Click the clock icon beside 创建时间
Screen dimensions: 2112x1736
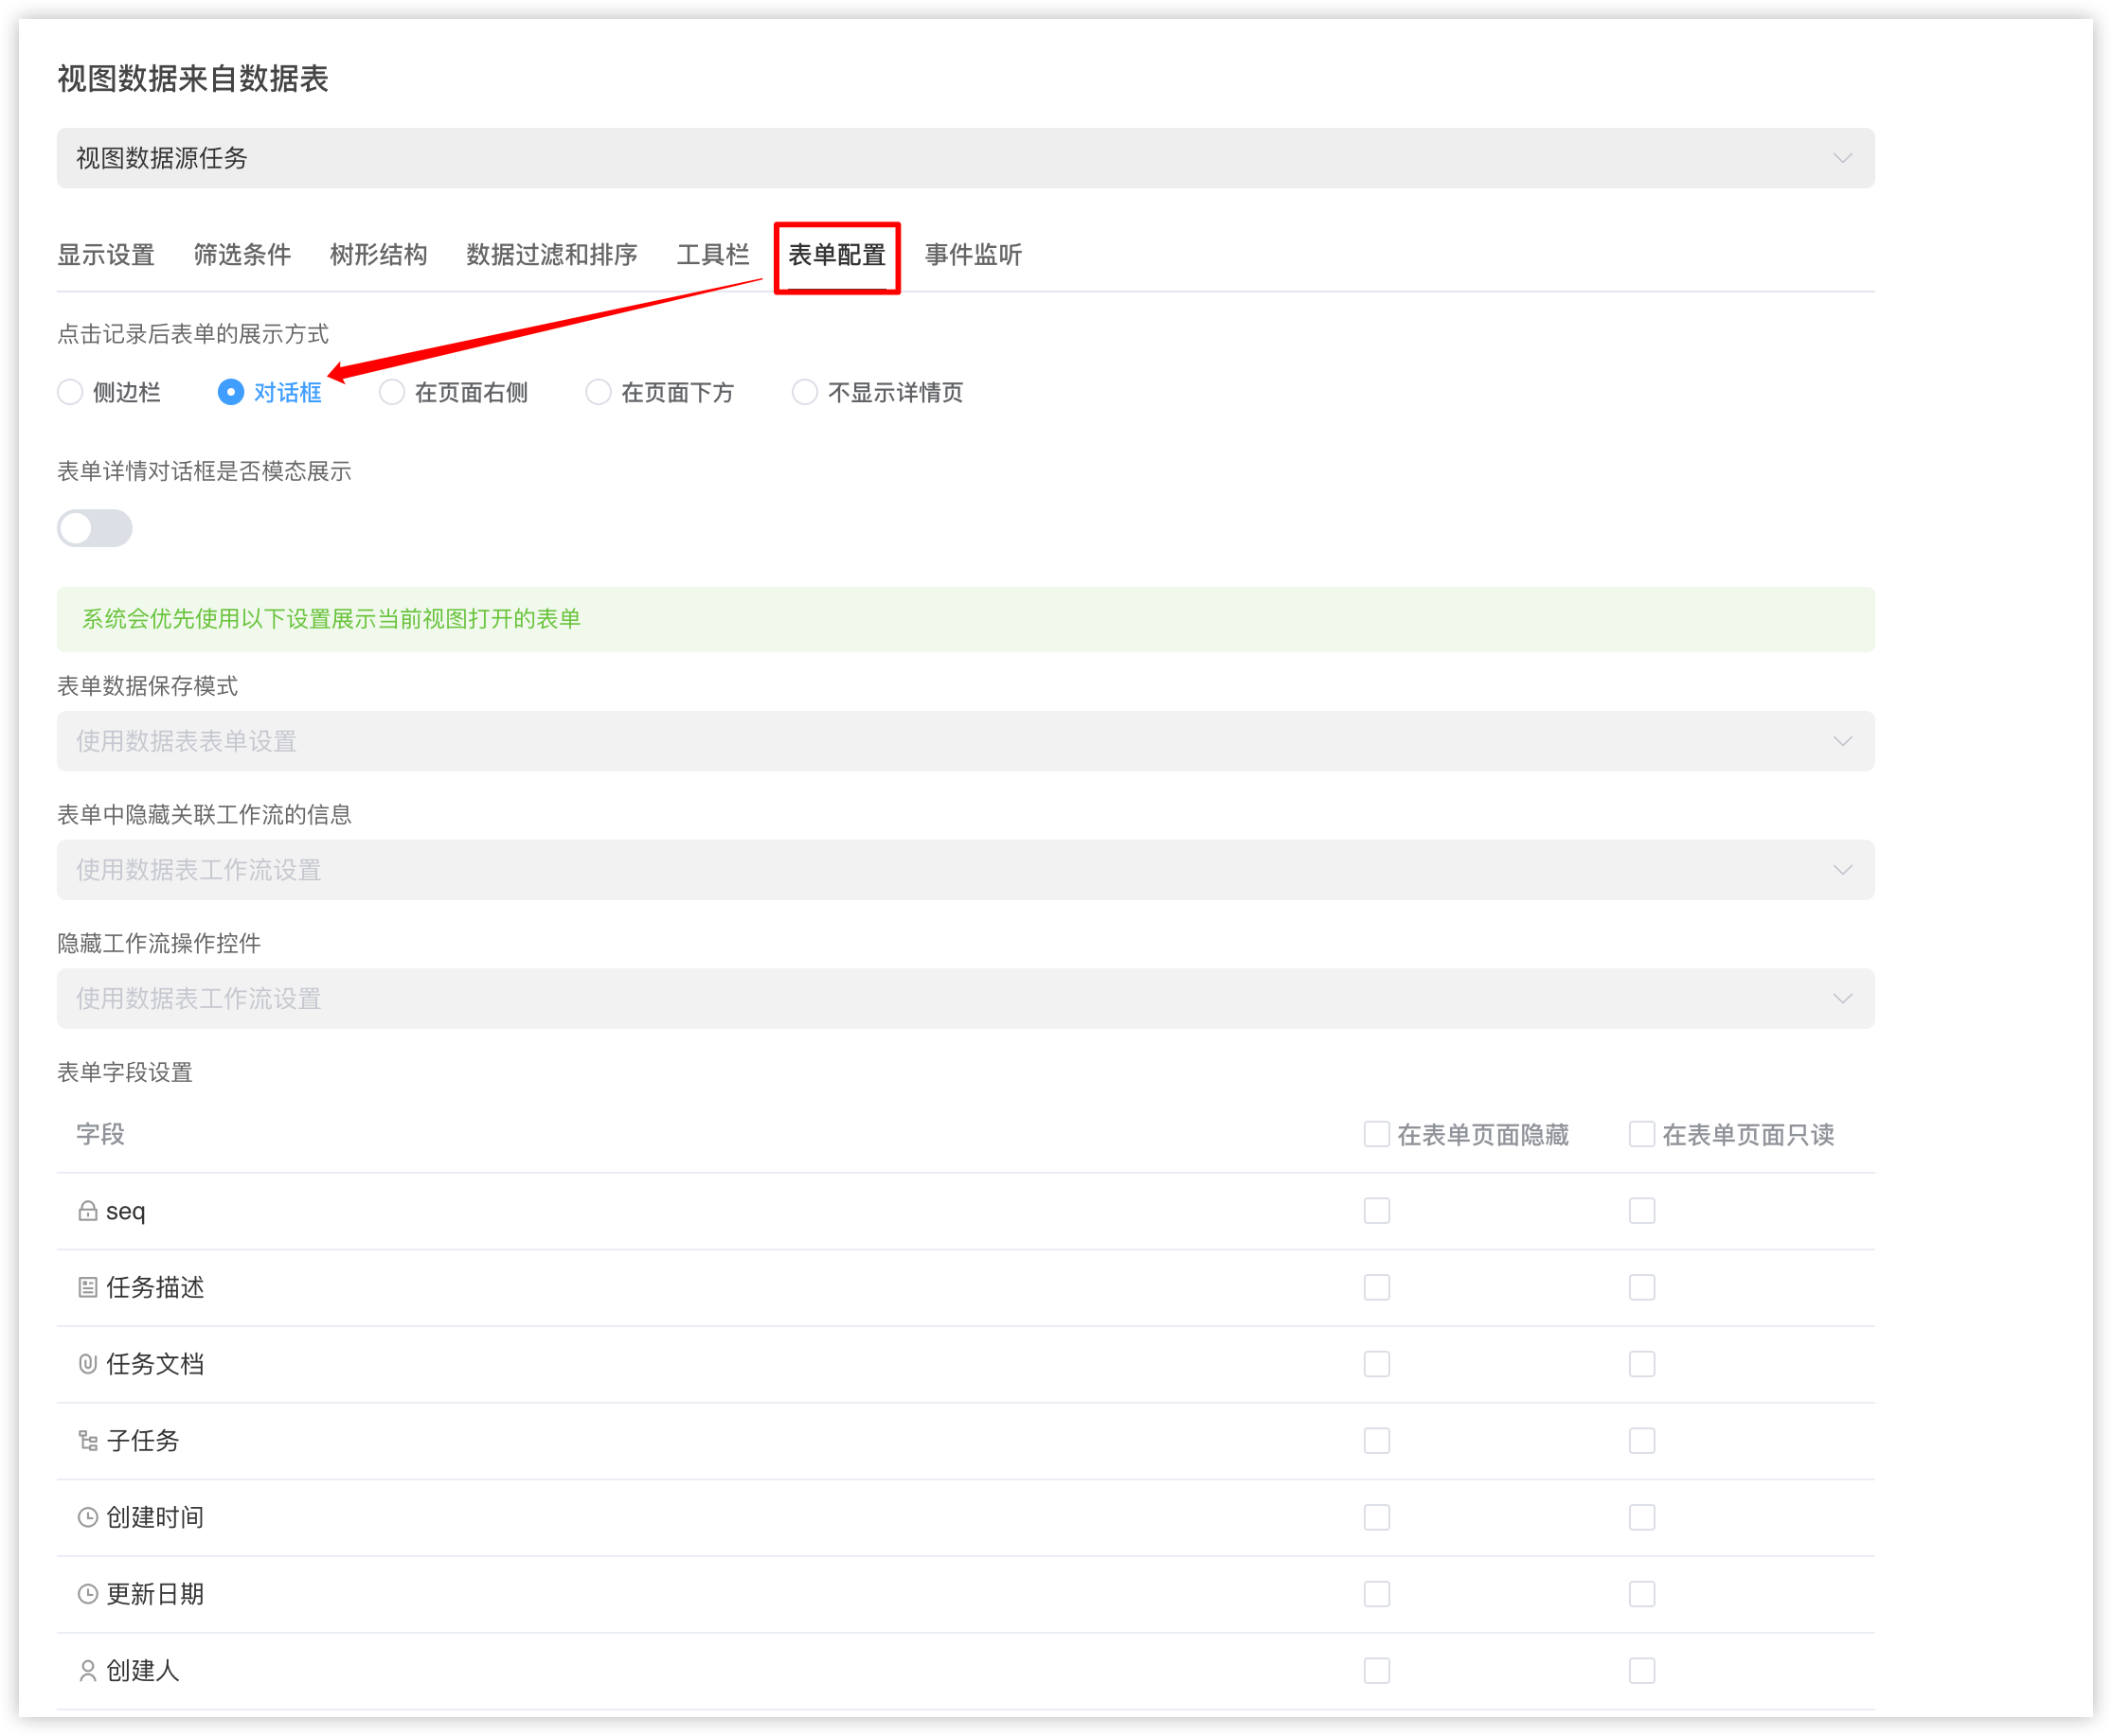(x=87, y=1517)
